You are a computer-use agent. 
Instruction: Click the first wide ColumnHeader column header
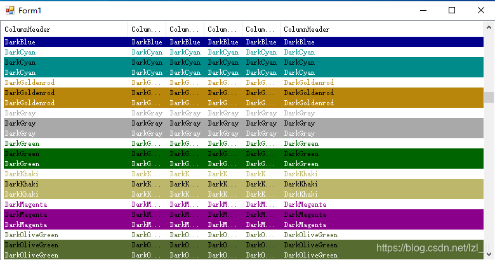coord(65,29)
